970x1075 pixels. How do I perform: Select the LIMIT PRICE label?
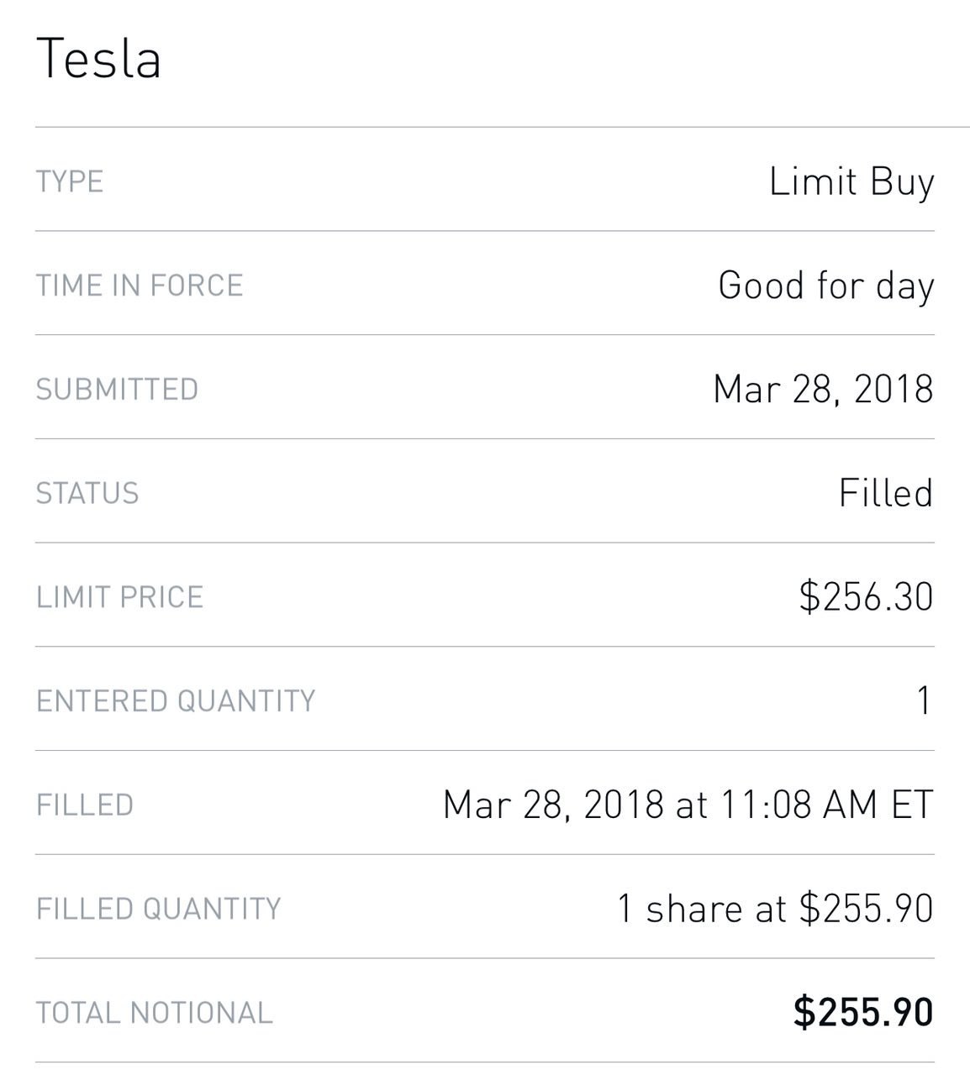pyautogui.click(x=119, y=597)
